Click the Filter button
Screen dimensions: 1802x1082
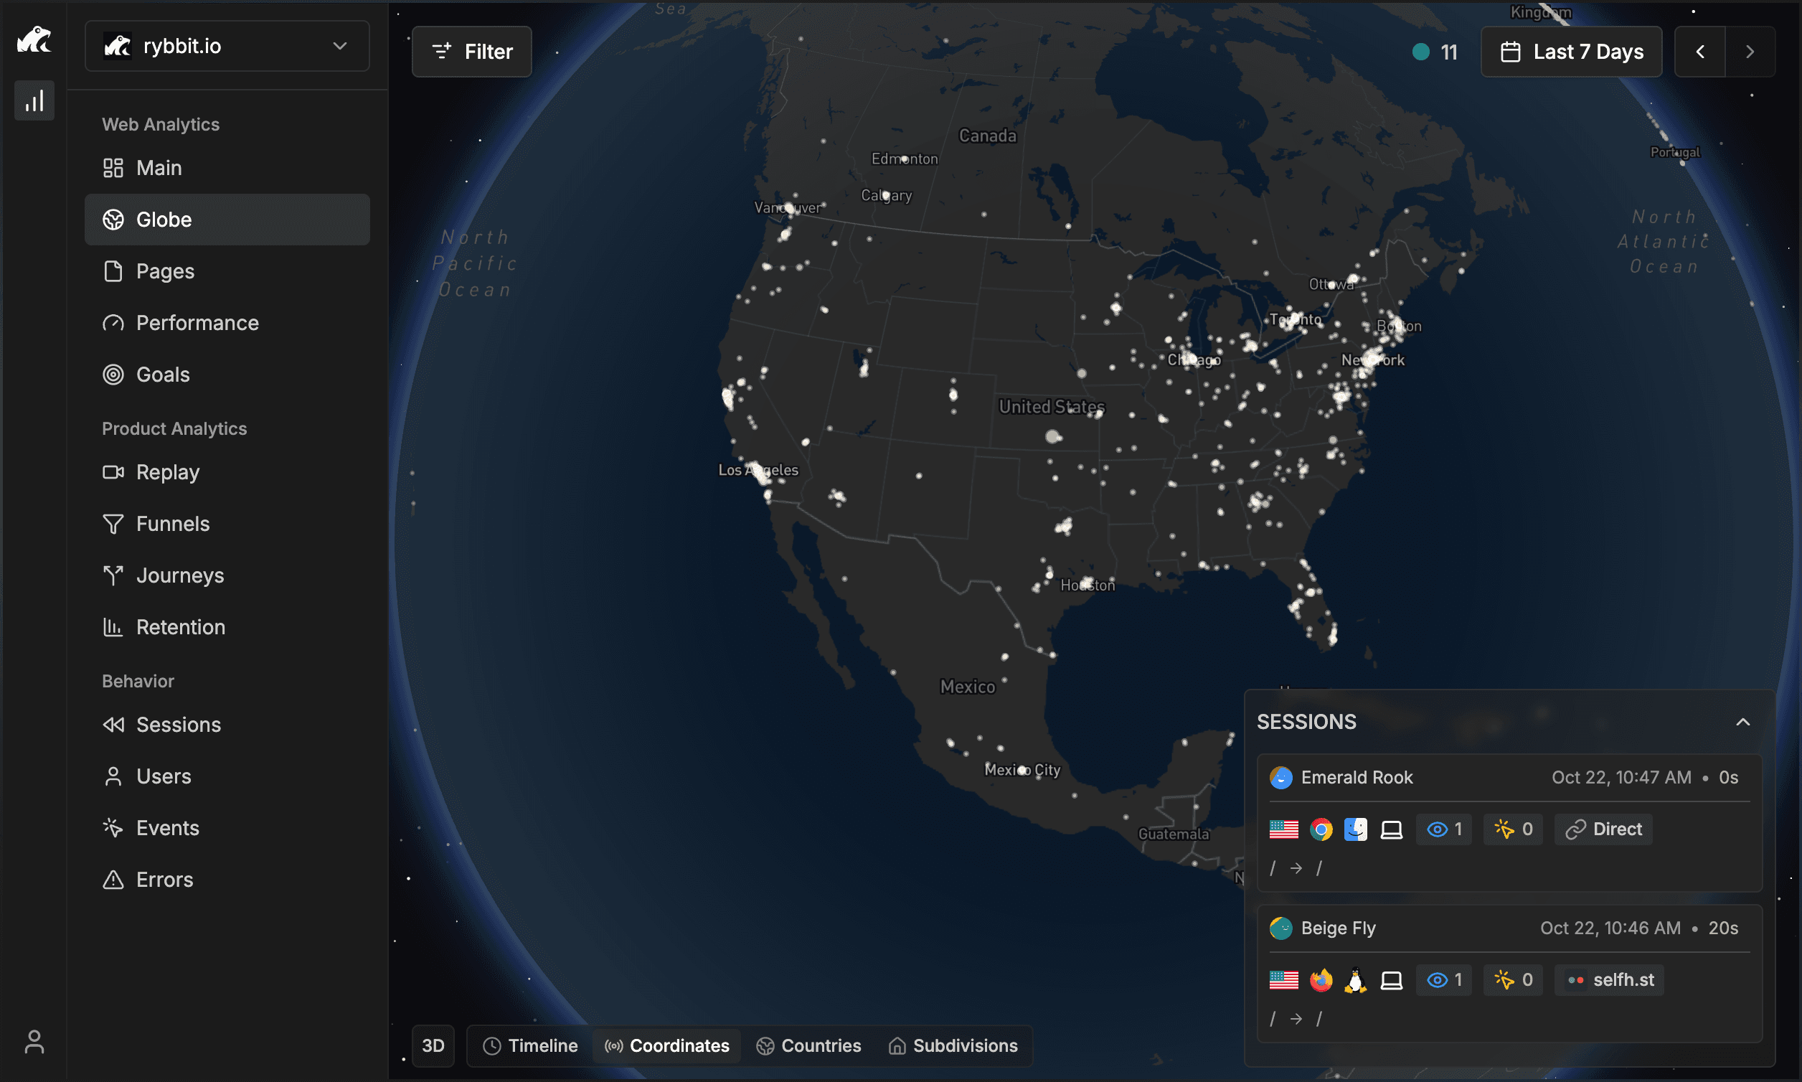471,52
